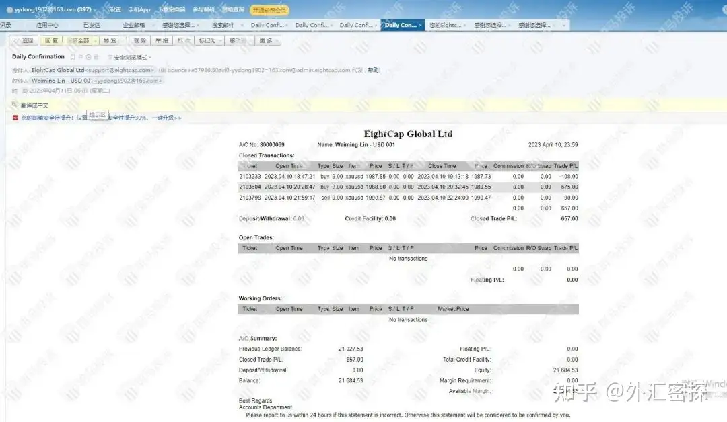
Task: Open the 设置 settings link
Action: pos(116,9)
